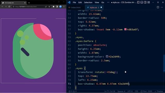The width and height of the screenshot is (165, 93).
Task: Open the View menu
Action: tap(97, 2)
